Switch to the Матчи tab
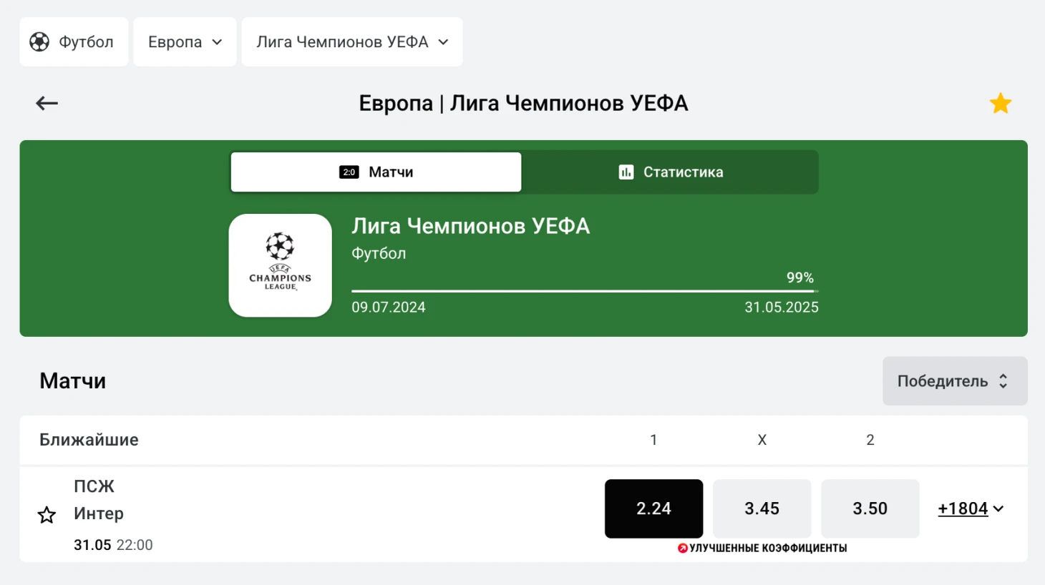The height and width of the screenshot is (585, 1045). tap(376, 172)
